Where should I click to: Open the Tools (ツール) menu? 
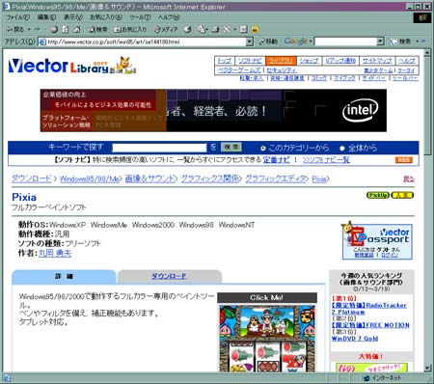coord(140,17)
